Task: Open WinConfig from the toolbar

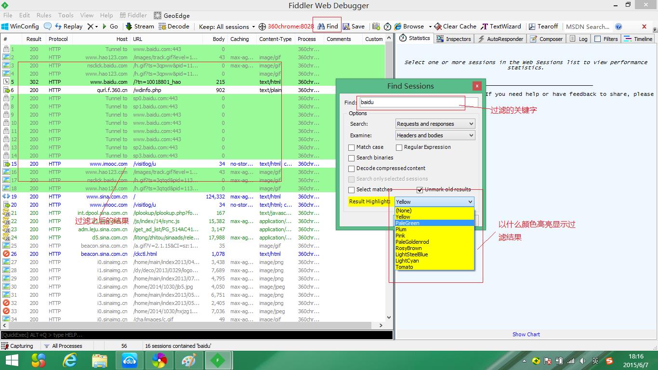Action: pyautogui.click(x=20, y=26)
